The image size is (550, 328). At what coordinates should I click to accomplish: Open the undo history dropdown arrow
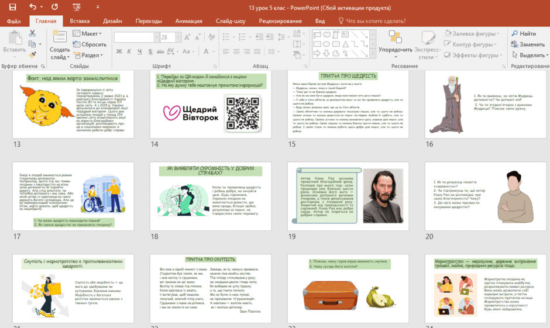42,6
